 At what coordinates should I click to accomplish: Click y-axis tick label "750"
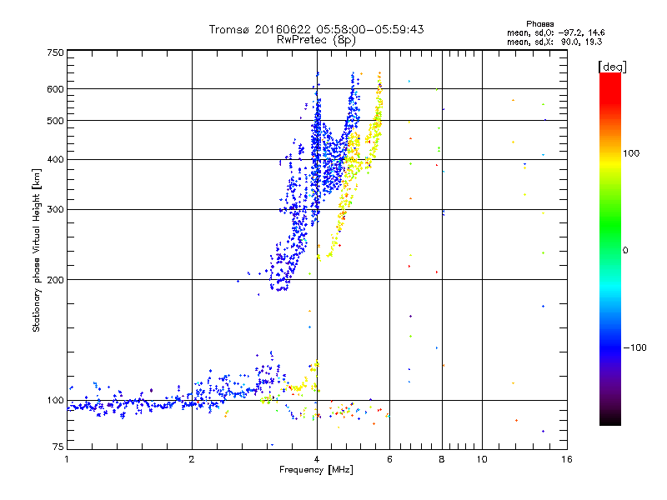[x=56, y=52]
